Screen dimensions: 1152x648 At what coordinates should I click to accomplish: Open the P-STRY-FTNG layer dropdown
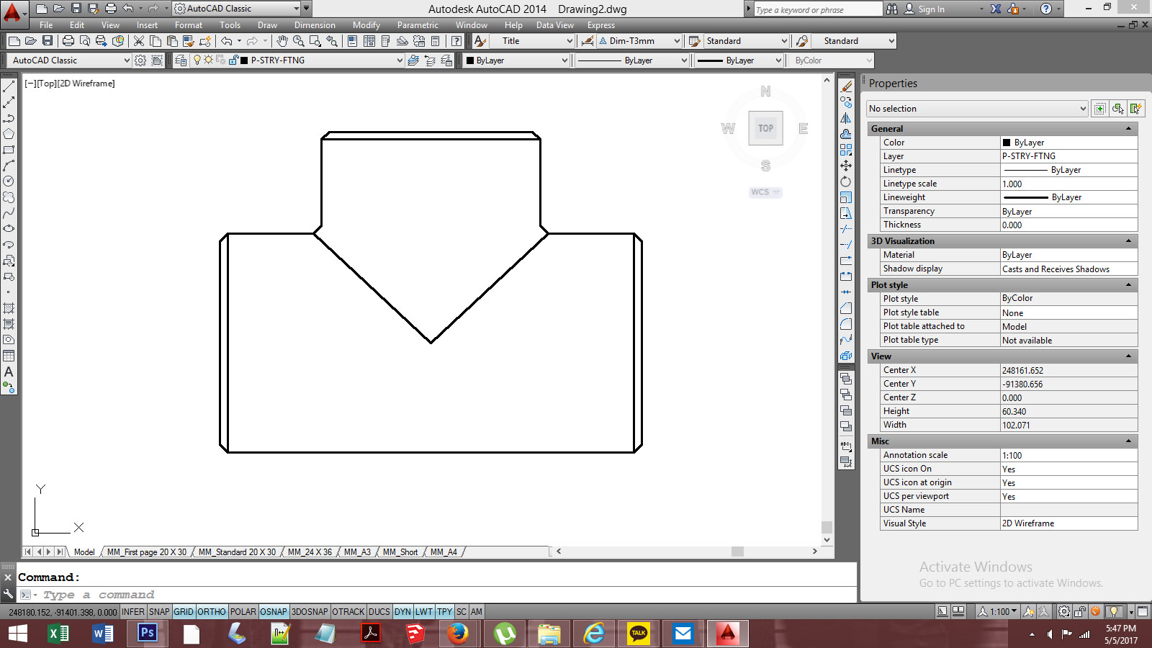point(400,60)
